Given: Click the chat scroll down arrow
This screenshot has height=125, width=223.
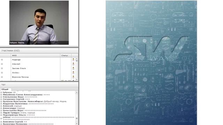Looking at the screenshot, I should pyautogui.click(x=77, y=124).
